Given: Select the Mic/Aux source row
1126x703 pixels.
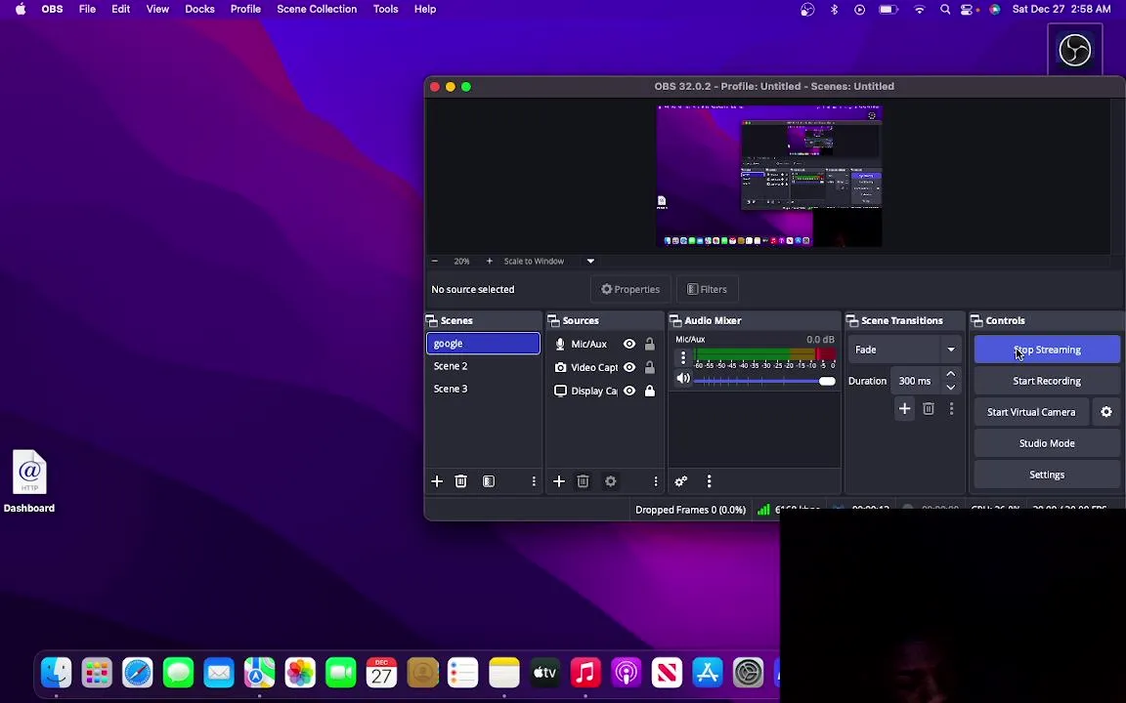Looking at the screenshot, I should tap(605, 344).
